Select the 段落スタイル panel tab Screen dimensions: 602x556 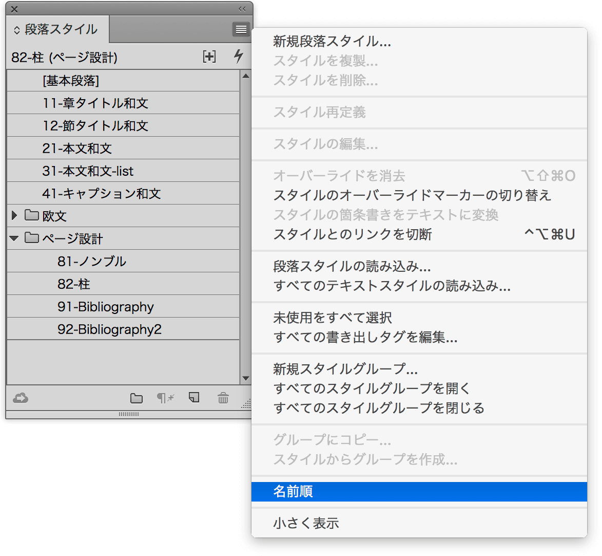pos(57,29)
